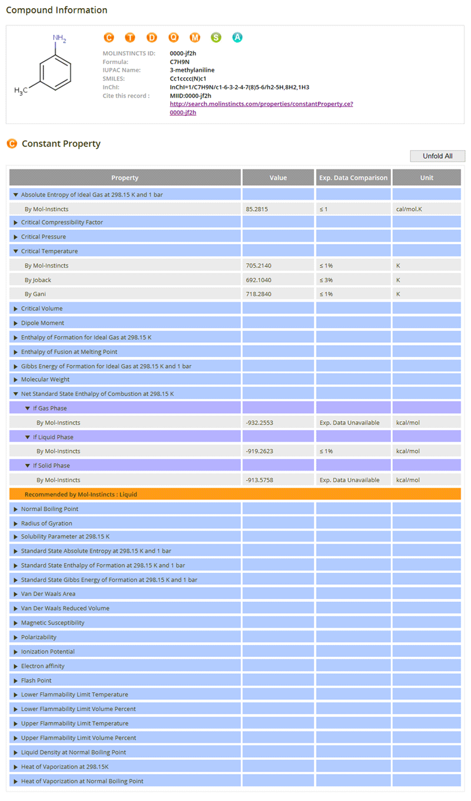Click the Unit column header
The height and width of the screenshot is (801, 471).
point(427,178)
